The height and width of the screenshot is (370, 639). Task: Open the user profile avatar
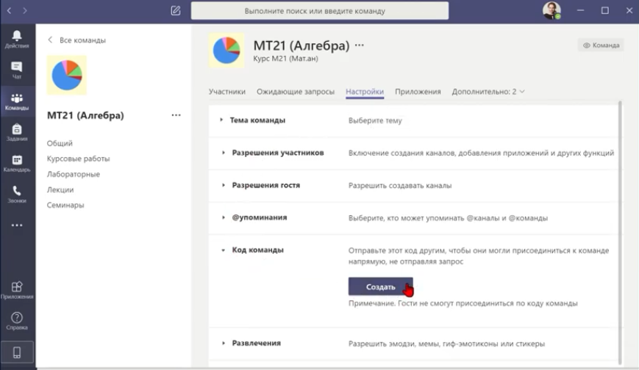click(x=551, y=10)
